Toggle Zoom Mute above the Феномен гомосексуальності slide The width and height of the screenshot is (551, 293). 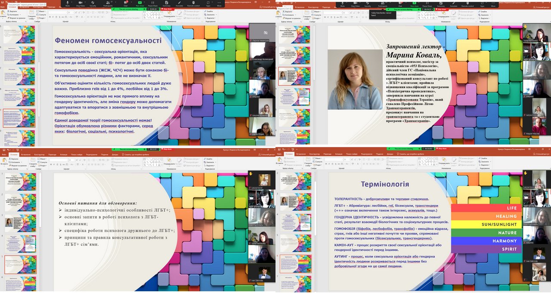68,3
